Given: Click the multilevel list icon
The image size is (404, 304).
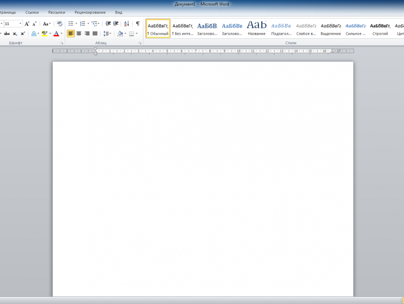Looking at the screenshot, I should coord(94,24).
